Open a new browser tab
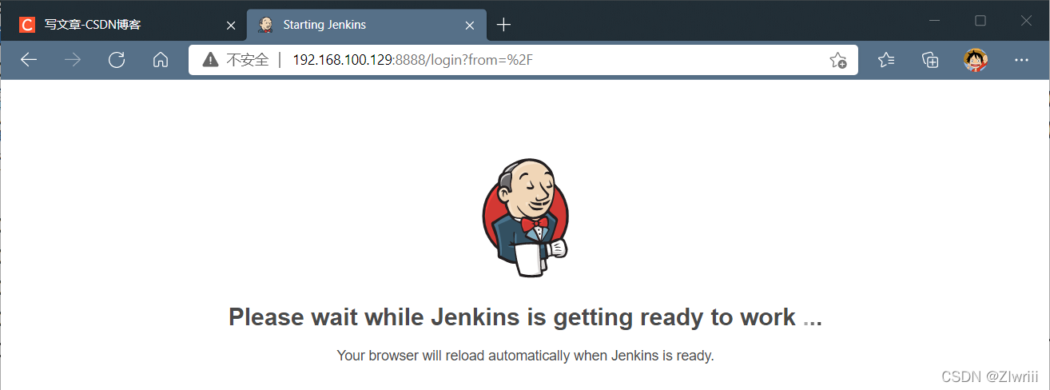The image size is (1050, 390). [x=503, y=25]
